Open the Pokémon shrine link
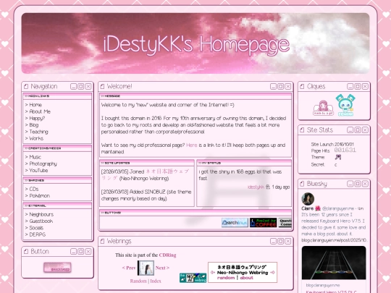 pyautogui.click(x=39, y=195)
